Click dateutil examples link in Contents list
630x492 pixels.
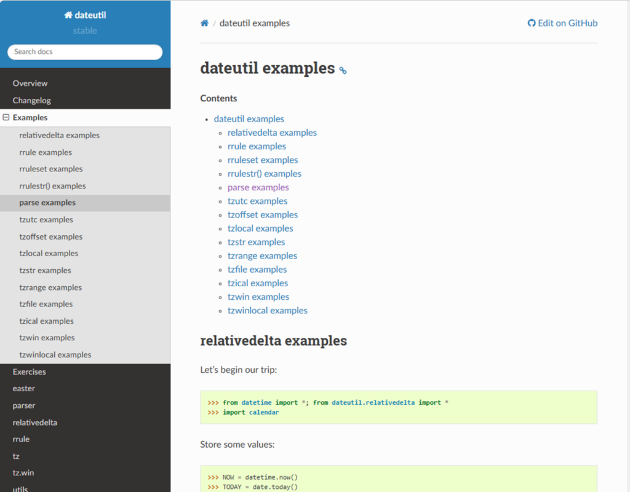pyautogui.click(x=249, y=119)
